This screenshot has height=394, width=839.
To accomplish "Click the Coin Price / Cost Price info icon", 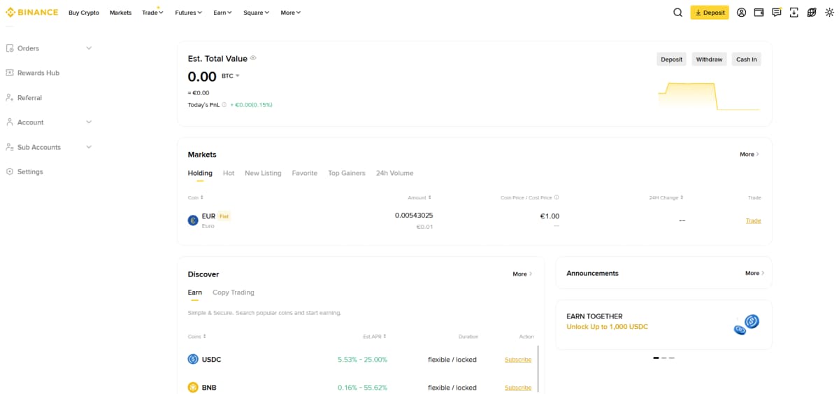I will point(557,198).
